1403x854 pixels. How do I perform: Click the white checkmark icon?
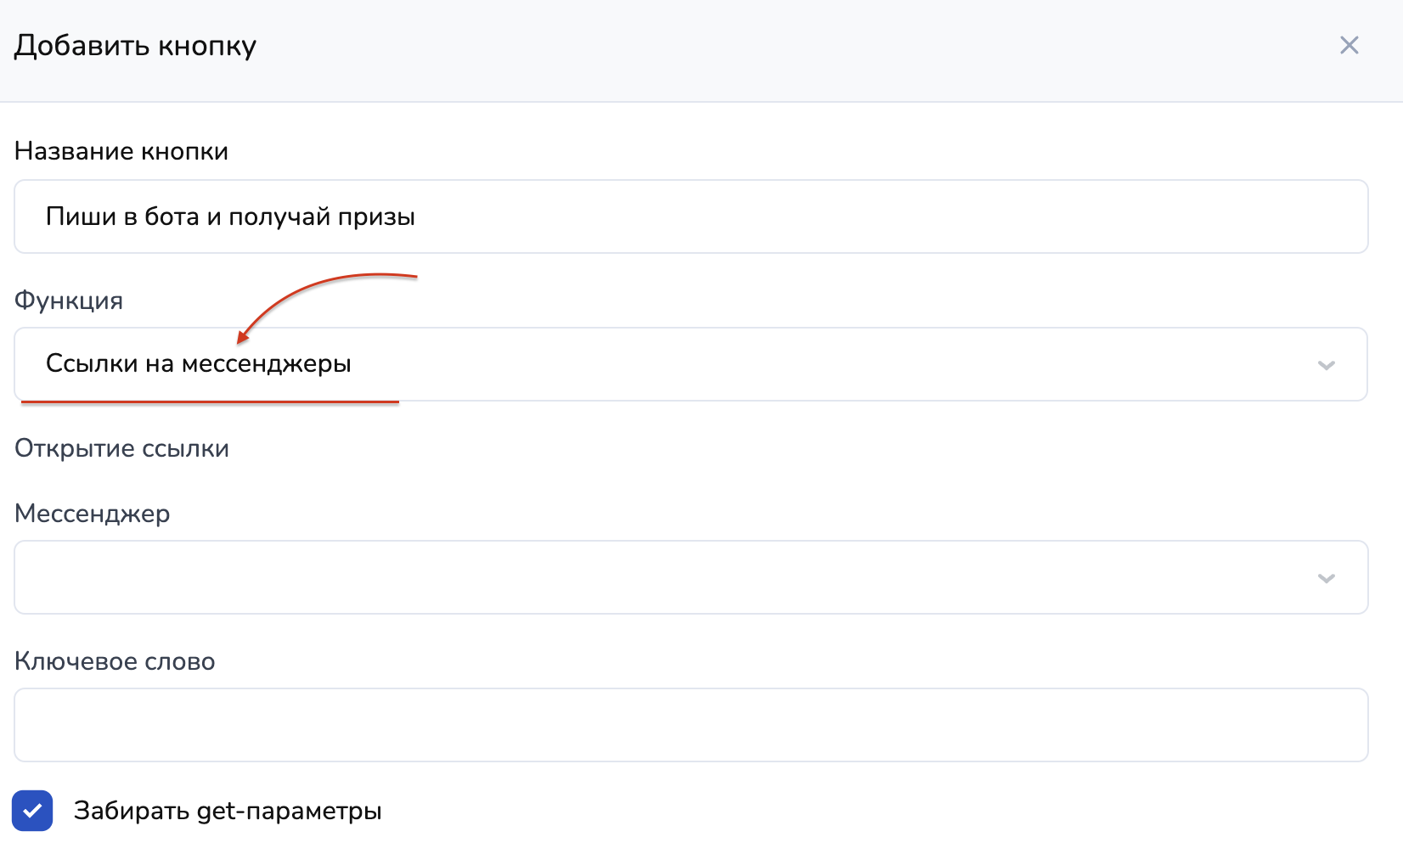pos(32,811)
